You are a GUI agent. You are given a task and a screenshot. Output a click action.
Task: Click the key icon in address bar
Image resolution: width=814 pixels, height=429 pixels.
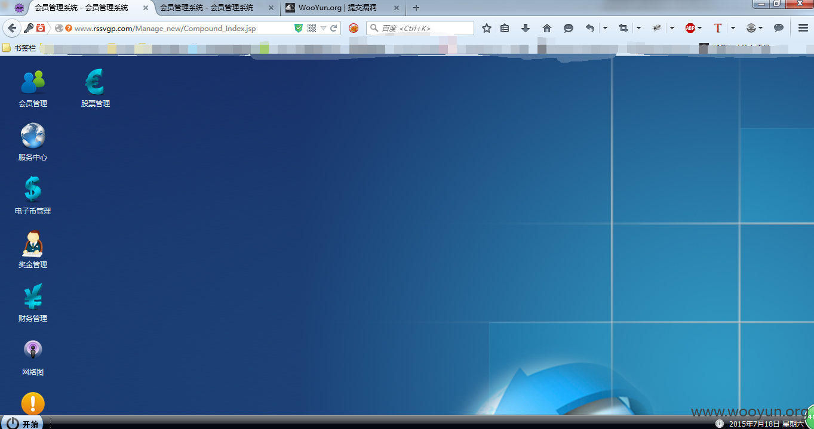(28, 28)
